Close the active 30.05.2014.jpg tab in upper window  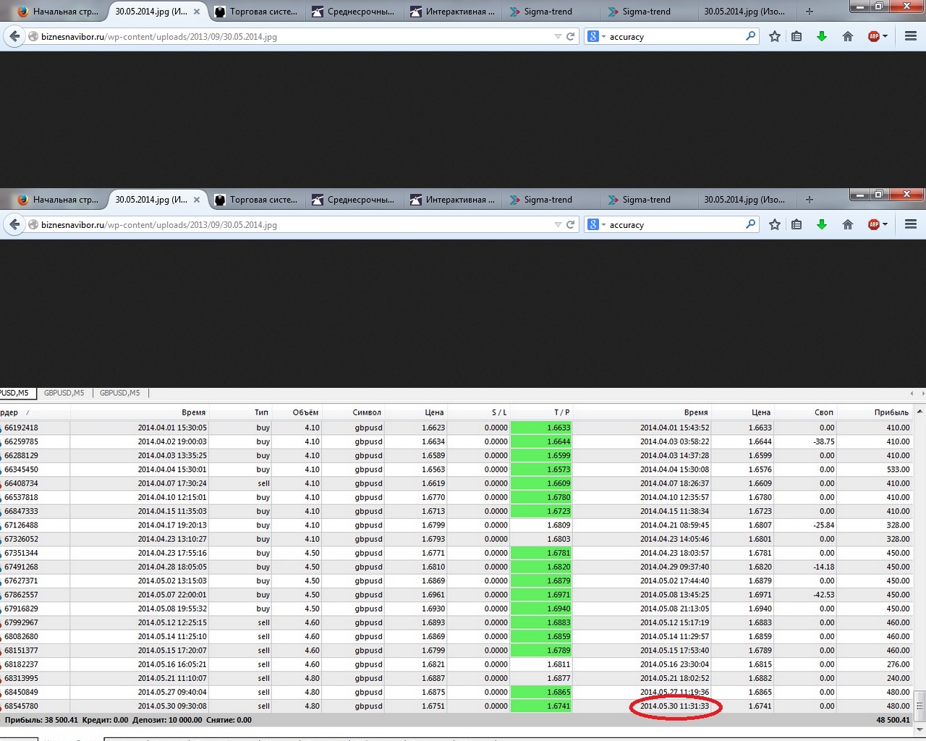tap(196, 12)
